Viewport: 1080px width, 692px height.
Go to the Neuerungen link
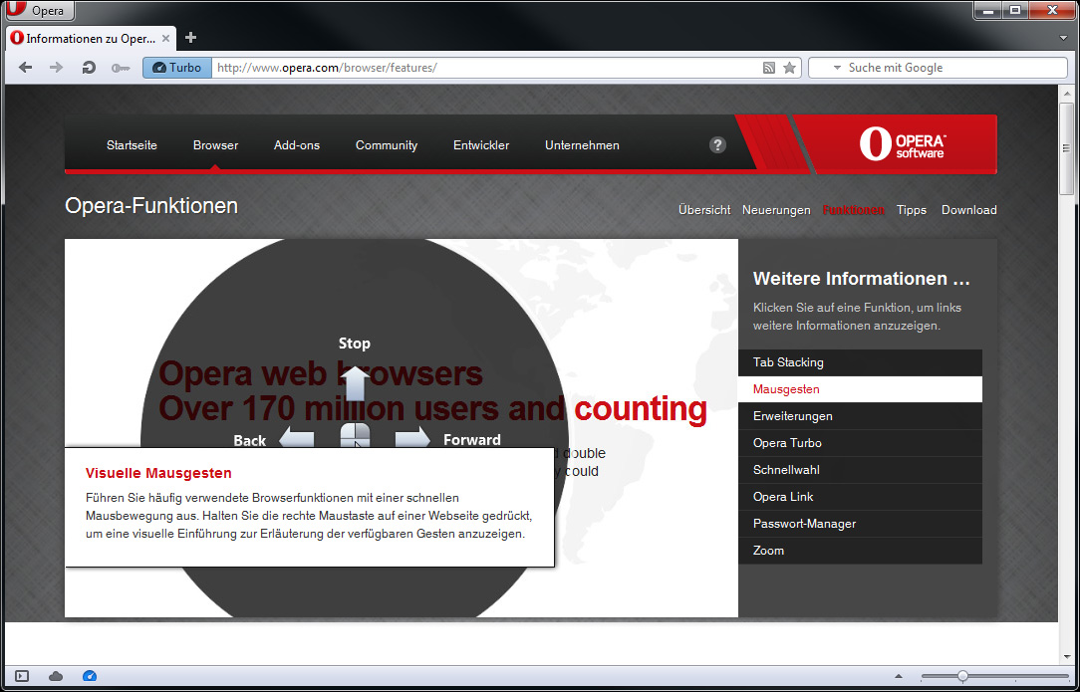point(776,210)
